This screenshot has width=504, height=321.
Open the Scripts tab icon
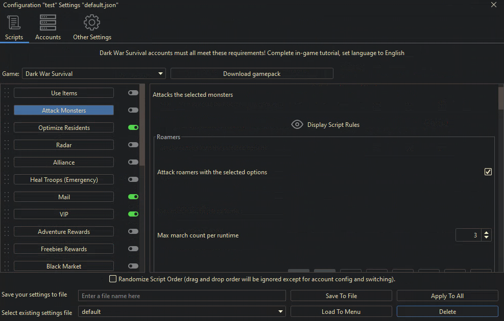14,23
